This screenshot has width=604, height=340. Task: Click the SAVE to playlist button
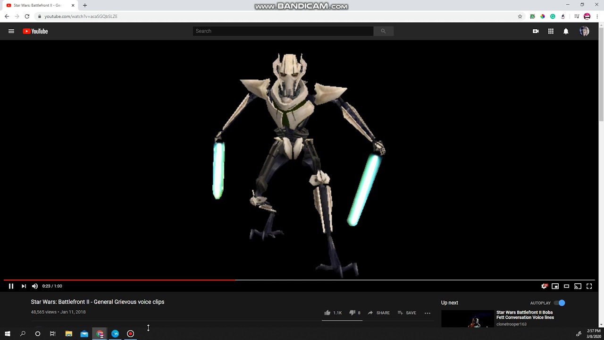407,313
